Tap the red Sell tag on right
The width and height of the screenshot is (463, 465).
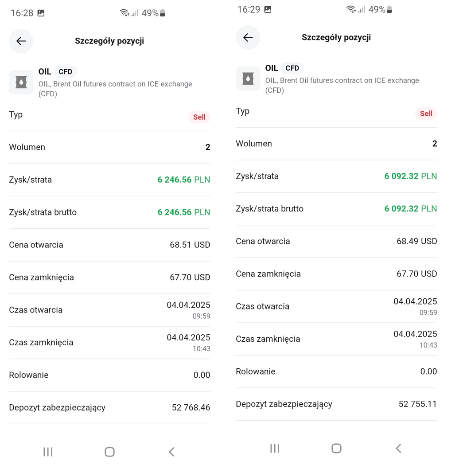(x=426, y=113)
